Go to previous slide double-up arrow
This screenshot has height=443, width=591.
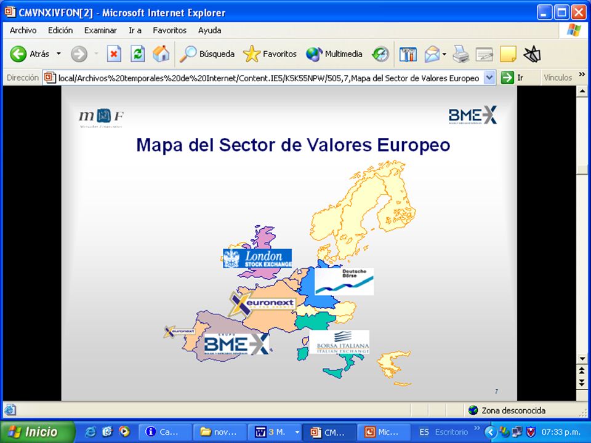pos(582,370)
